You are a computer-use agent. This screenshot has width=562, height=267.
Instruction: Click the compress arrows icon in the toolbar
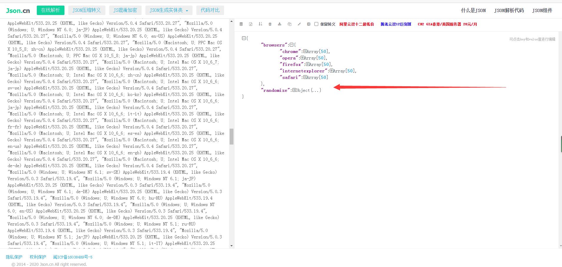point(299,24)
